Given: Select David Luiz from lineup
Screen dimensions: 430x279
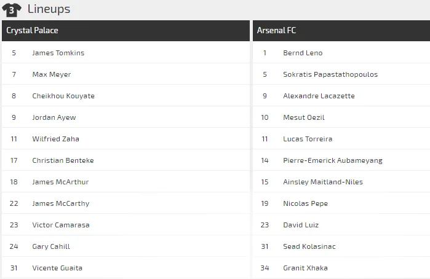Looking at the screenshot, I should (x=301, y=225).
